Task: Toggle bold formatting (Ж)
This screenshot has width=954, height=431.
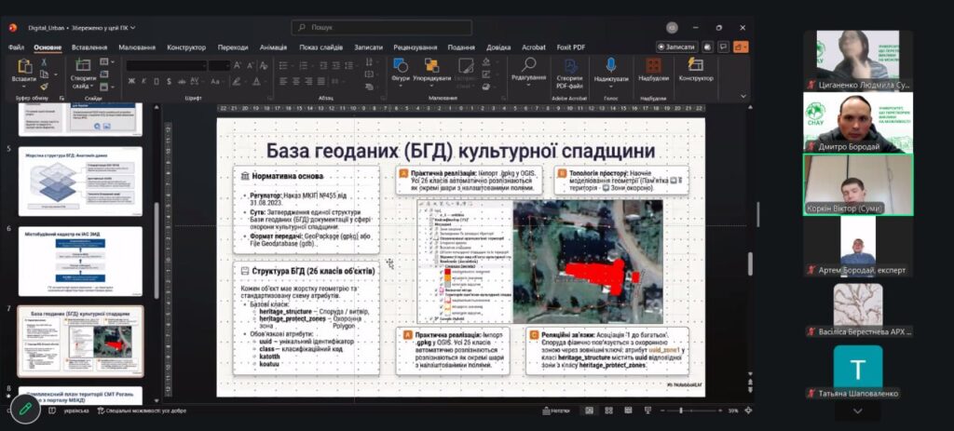Action: point(130,81)
